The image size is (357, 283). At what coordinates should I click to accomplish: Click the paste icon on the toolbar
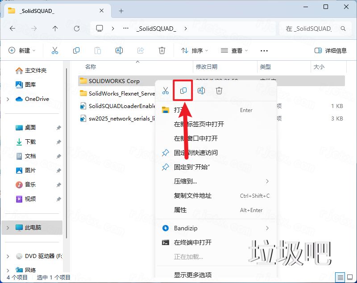click(x=98, y=50)
